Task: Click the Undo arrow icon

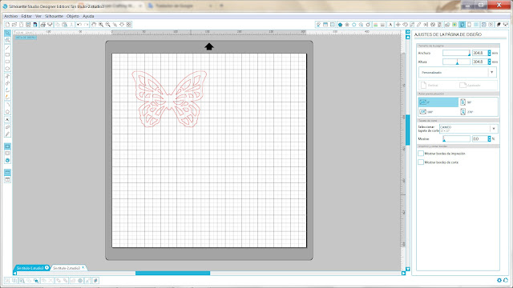Action: [x=79, y=25]
